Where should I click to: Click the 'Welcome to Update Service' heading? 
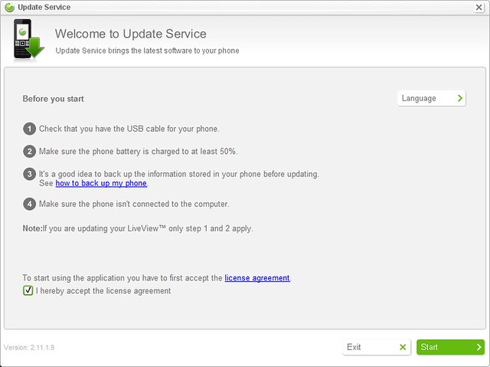point(130,34)
